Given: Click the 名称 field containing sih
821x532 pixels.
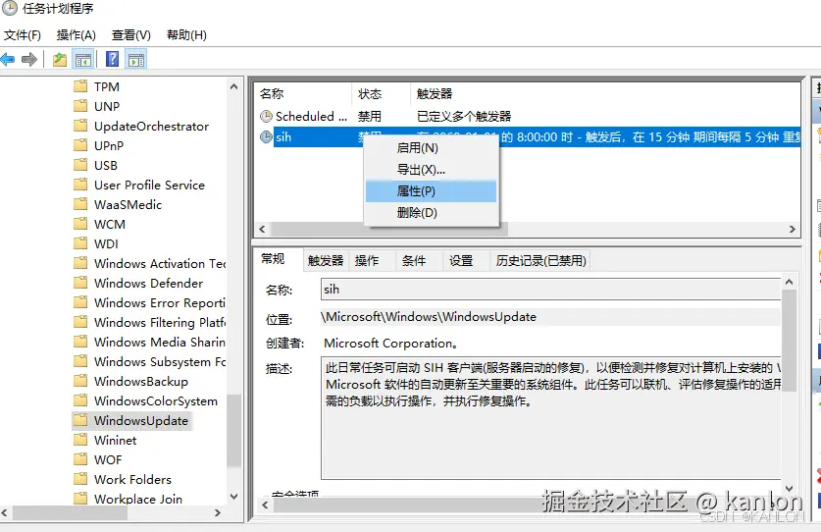Looking at the screenshot, I should [x=551, y=290].
